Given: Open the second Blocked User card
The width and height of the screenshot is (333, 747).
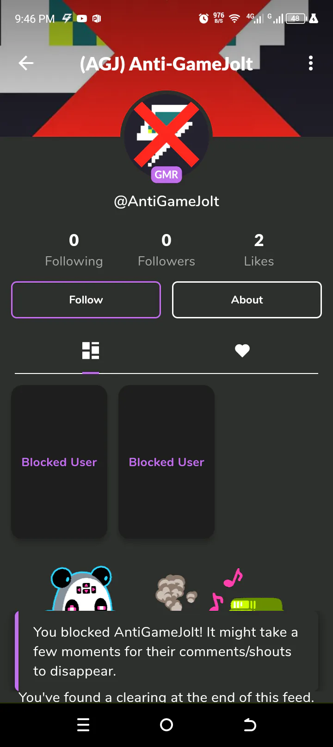Looking at the screenshot, I should pyautogui.click(x=166, y=462).
